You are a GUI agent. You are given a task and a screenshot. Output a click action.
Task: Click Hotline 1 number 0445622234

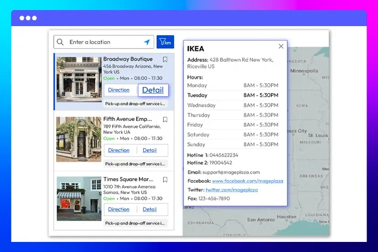click(224, 155)
